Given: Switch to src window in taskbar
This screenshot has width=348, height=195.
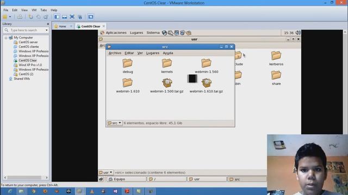Looking at the screenshot, I should pyautogui.click(x=247, y=179).
